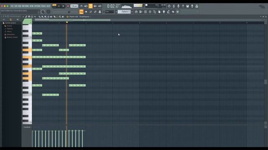Click the tempo BPM display
The height and width of the screenshot is (150, 268).
[x=74, y=6]
